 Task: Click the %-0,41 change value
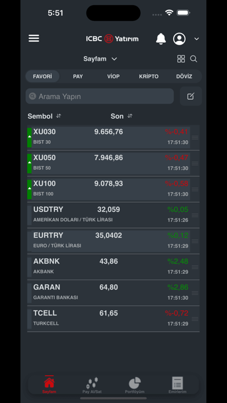177,132
